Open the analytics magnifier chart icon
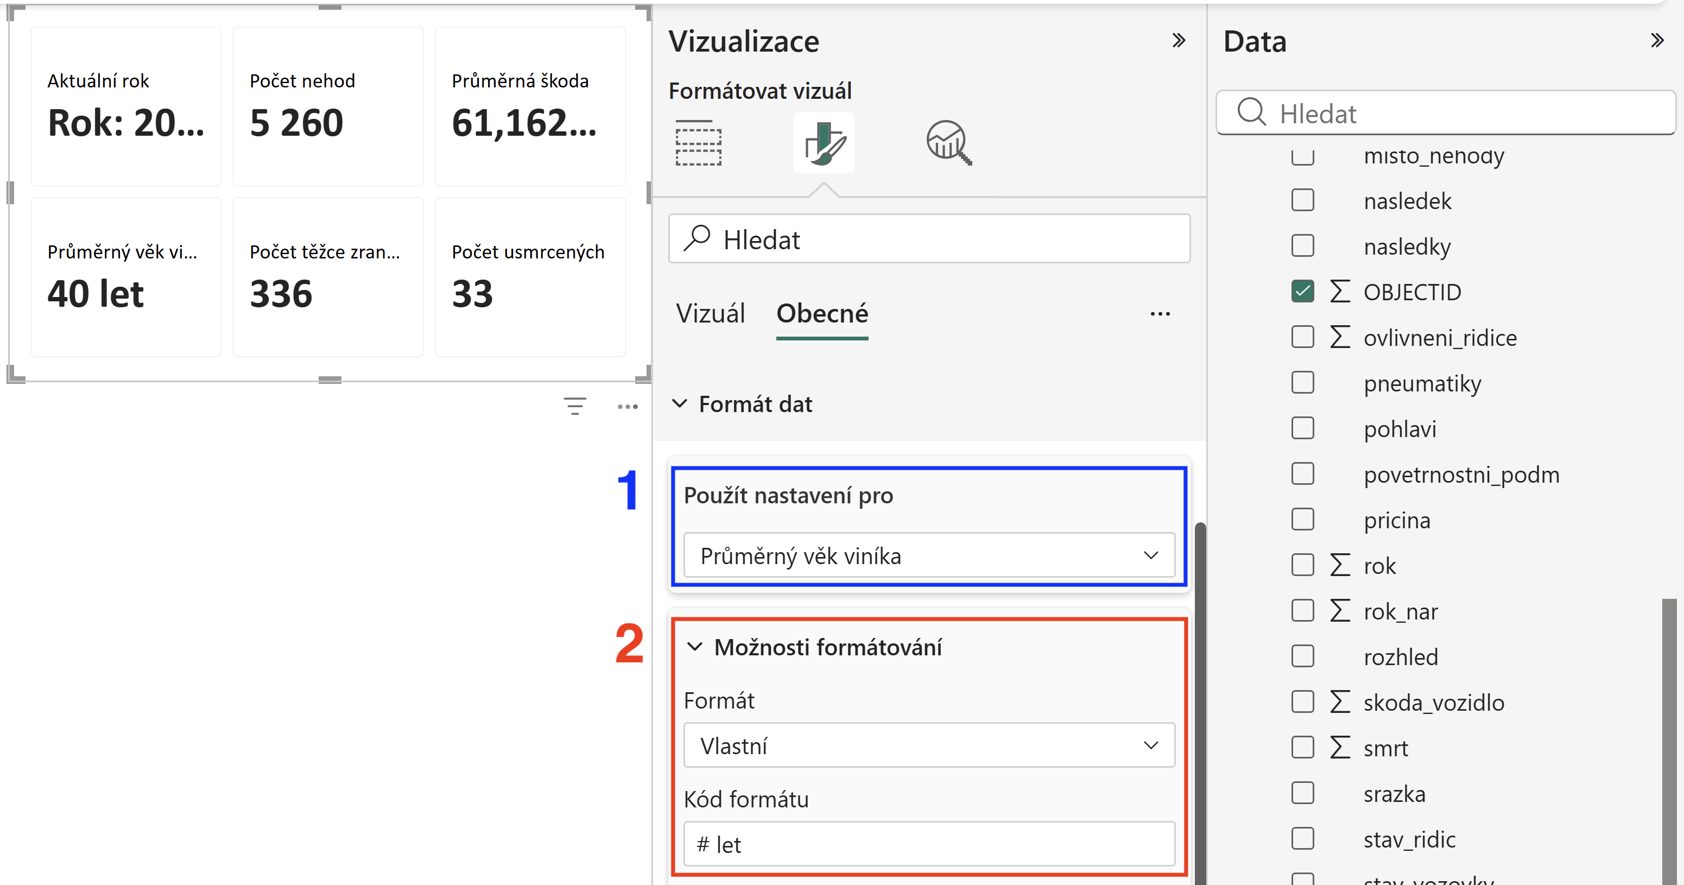1684x885 pixels. point(948,142)
